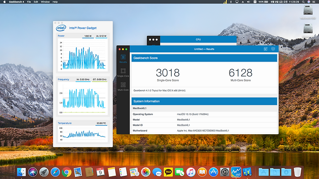The width and height of the screenshot is (319, 179).
Task: Open Notes from the Dock
Action: (112, 172)
